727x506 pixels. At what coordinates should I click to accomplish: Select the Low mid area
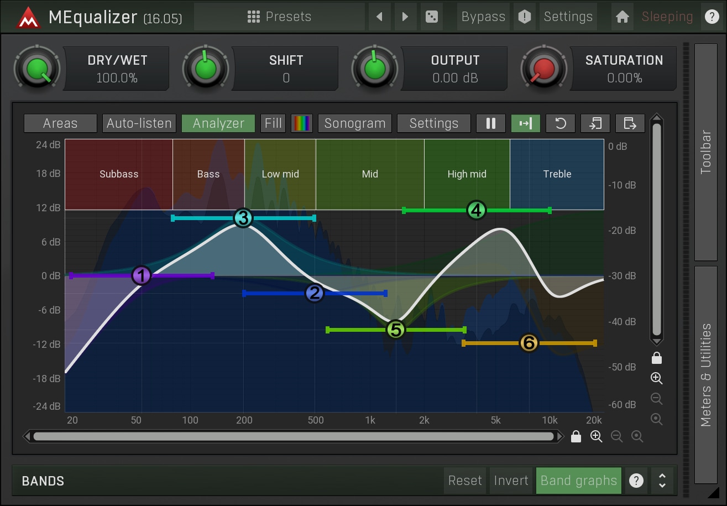point(280,174)
